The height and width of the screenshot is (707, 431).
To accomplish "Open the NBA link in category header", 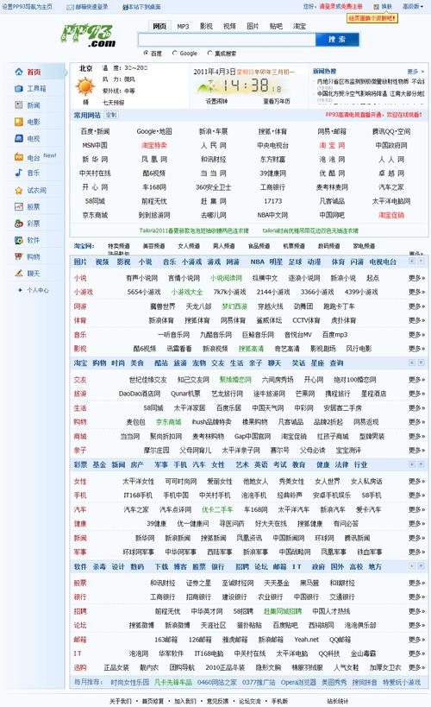I will coord(257,262).
